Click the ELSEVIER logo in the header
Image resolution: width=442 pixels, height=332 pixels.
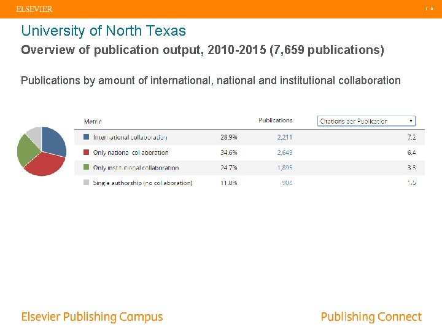pos(34,9)
